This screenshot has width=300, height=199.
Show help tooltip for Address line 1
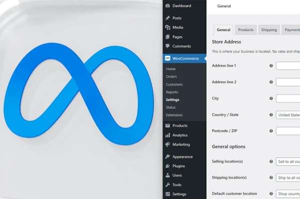coord(271,66)
